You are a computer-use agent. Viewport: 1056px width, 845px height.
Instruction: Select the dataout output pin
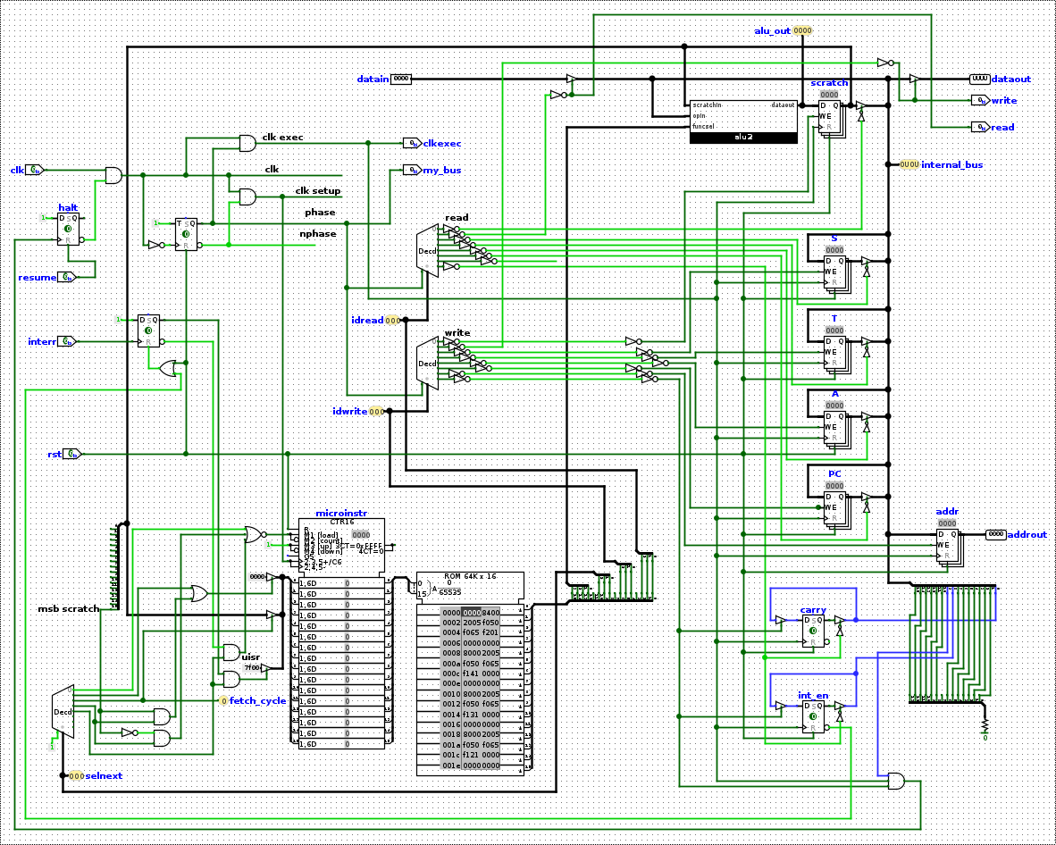pyautogui.click(x=980, y=79)
